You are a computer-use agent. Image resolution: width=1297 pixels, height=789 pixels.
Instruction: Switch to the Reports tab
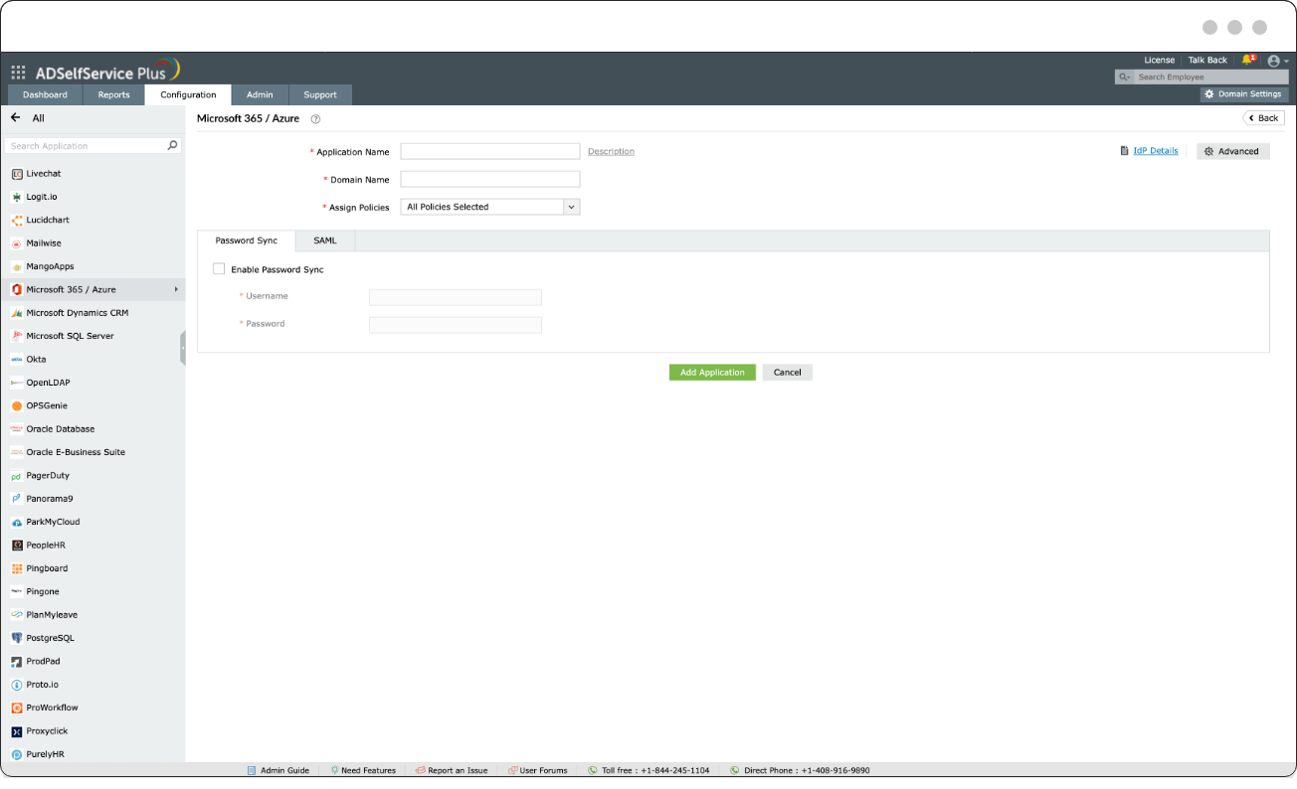[113, 95]
